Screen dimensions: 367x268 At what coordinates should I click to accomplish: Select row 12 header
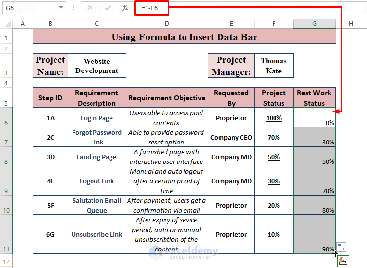point(6,261)
